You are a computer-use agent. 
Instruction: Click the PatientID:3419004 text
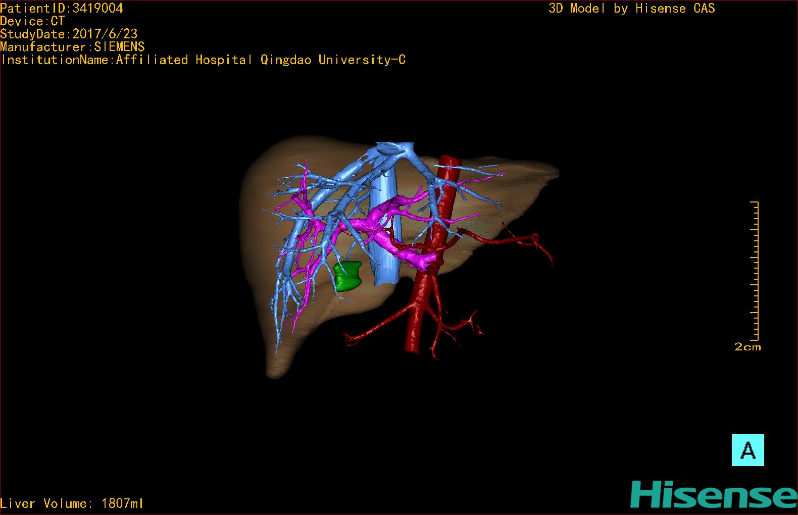coord(62,8)
